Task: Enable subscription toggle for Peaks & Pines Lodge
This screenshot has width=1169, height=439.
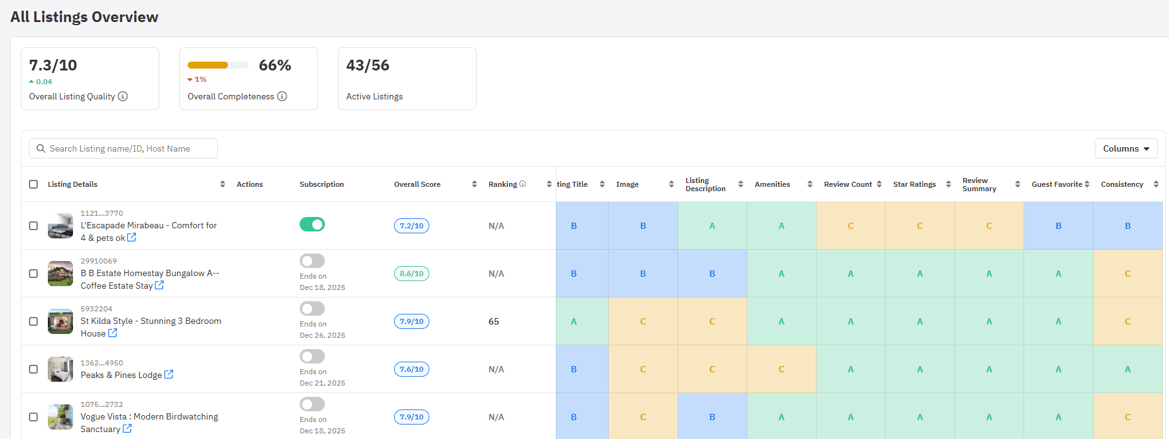Action: tap(312, 357)
